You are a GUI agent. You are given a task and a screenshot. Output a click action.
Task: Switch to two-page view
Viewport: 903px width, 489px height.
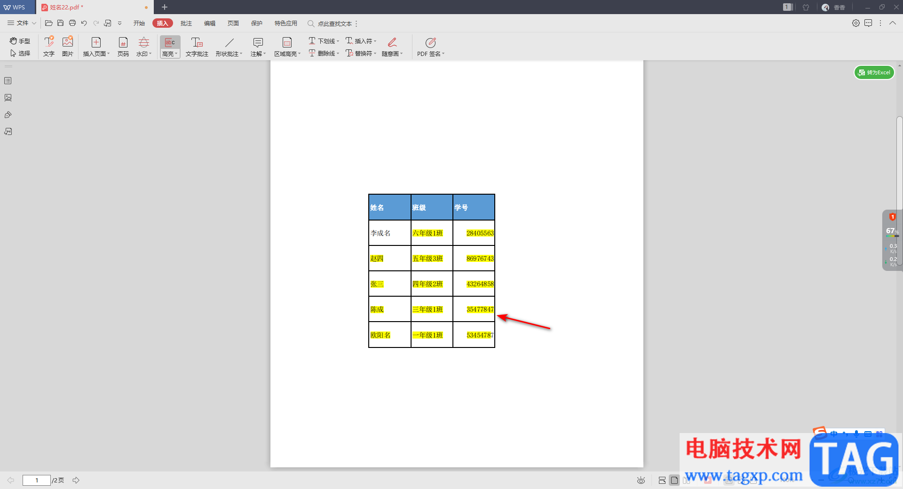pyautogui.click(x=687, y=480)
